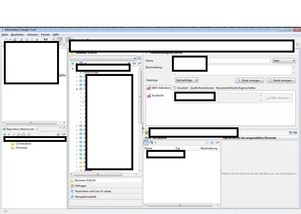
Task: Click the search icon in OLAP-Metadaten toolbar
Action: [x=207, y=142]
